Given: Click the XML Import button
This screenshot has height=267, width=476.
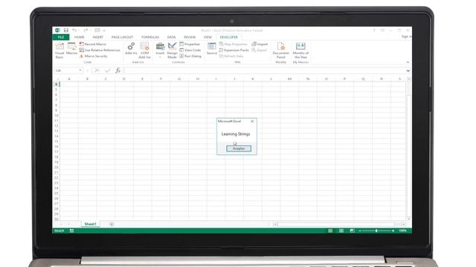Looking at the screenshot, I should (x=260, y=44).
